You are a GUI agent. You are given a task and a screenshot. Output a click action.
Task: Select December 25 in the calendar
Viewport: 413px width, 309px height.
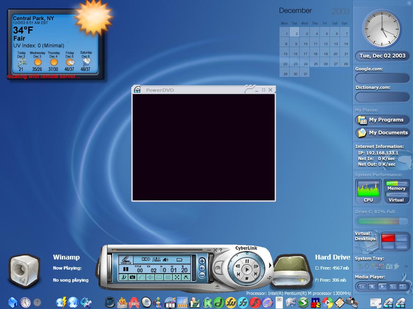coord(315,64)
